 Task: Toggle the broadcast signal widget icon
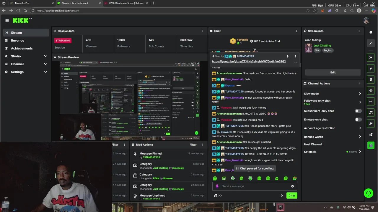pos(371,102)
